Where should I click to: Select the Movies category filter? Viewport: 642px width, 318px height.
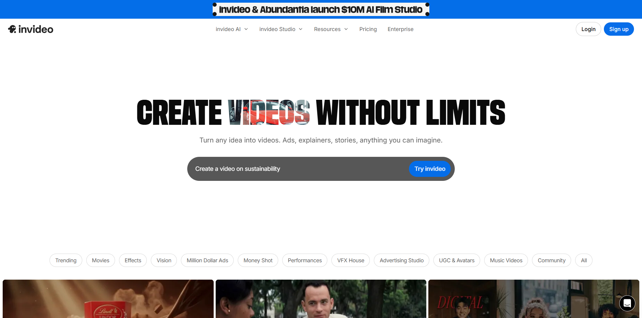(100, 260)
